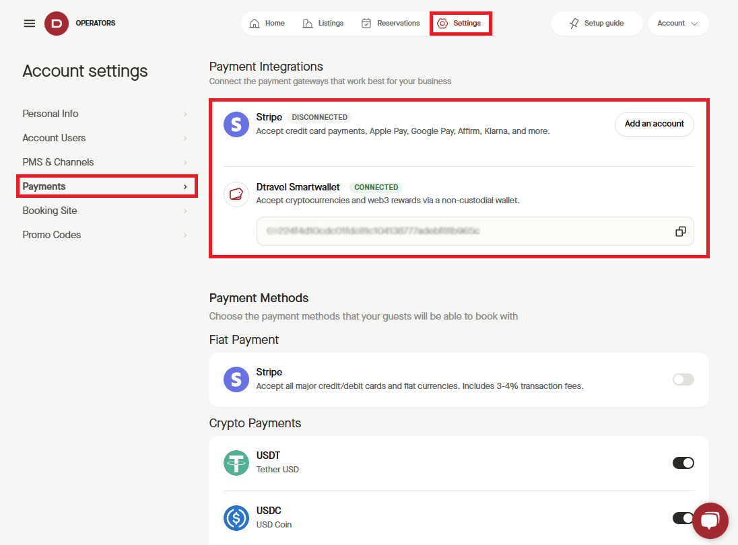
Task: Go to the Listings tab
Action: pyautogui.click(x=323, y=24)
